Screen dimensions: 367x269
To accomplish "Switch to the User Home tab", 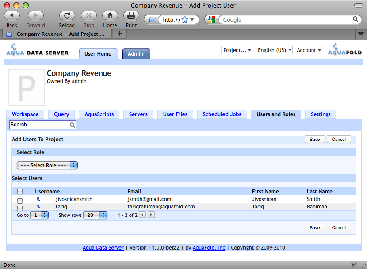I will click(98, 54).
